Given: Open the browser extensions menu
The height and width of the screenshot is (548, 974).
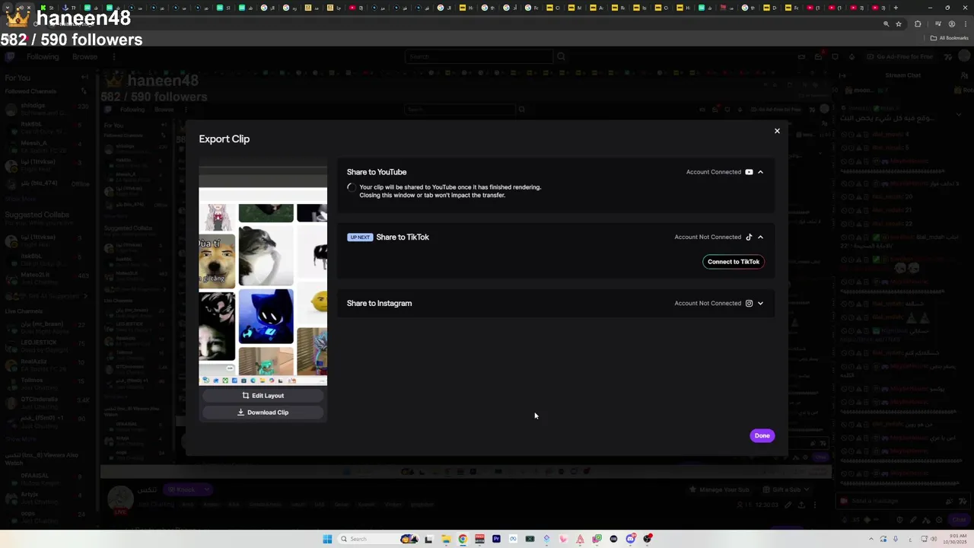Looking at the screenshot, I should (x=918, y=24).
